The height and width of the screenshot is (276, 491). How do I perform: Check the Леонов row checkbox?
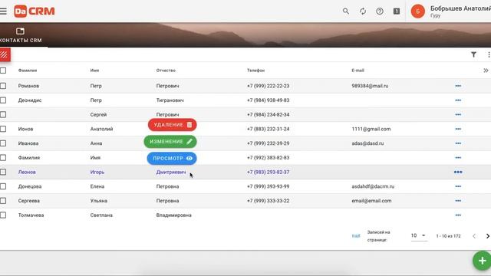(3, 172)
